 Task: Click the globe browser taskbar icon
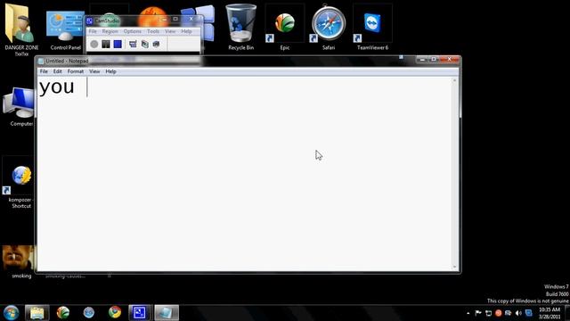[x=89, y=313]
